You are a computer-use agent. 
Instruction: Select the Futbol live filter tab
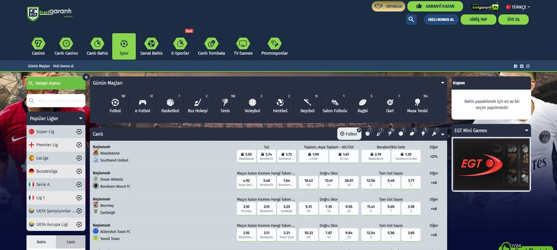pyautogui.click(x=349, y=134)
